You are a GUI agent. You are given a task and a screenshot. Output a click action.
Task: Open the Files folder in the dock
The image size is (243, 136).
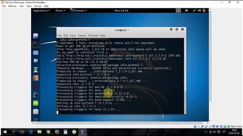point(36,53)
